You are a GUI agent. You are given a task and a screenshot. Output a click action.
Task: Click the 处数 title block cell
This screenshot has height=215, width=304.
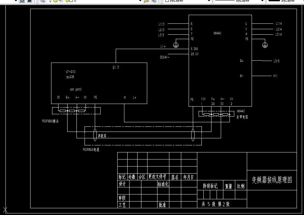[x=132, y=177]
